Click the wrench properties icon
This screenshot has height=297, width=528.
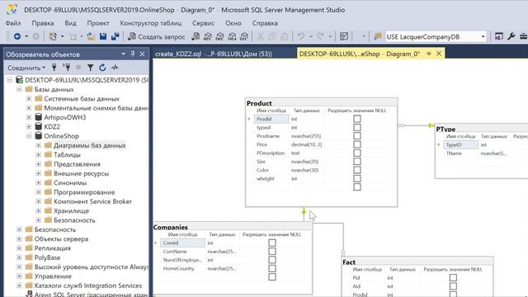[511, 36]
